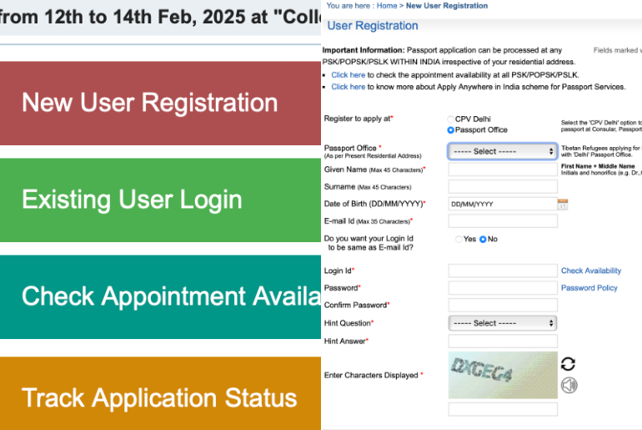Screen dimensions: 642x430
Task: Open the Check Appointment Availability tile
Action: 160,296
